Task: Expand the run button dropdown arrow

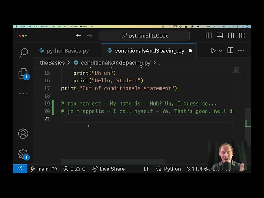Action: pyautogui.click(x=220, y=51)
